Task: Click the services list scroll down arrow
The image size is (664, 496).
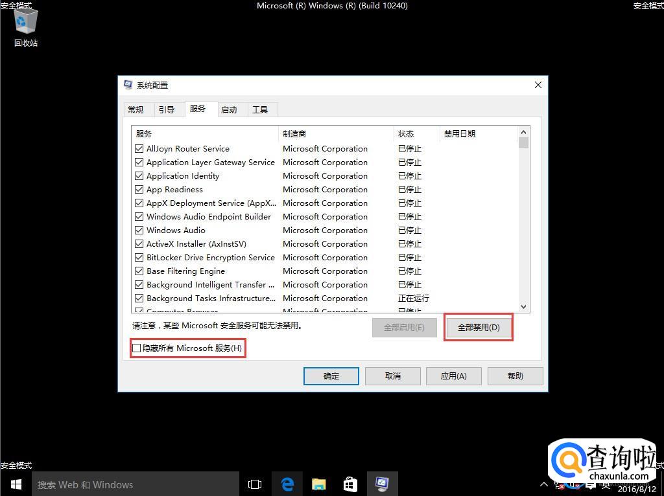Action: [x=523, y=307]
